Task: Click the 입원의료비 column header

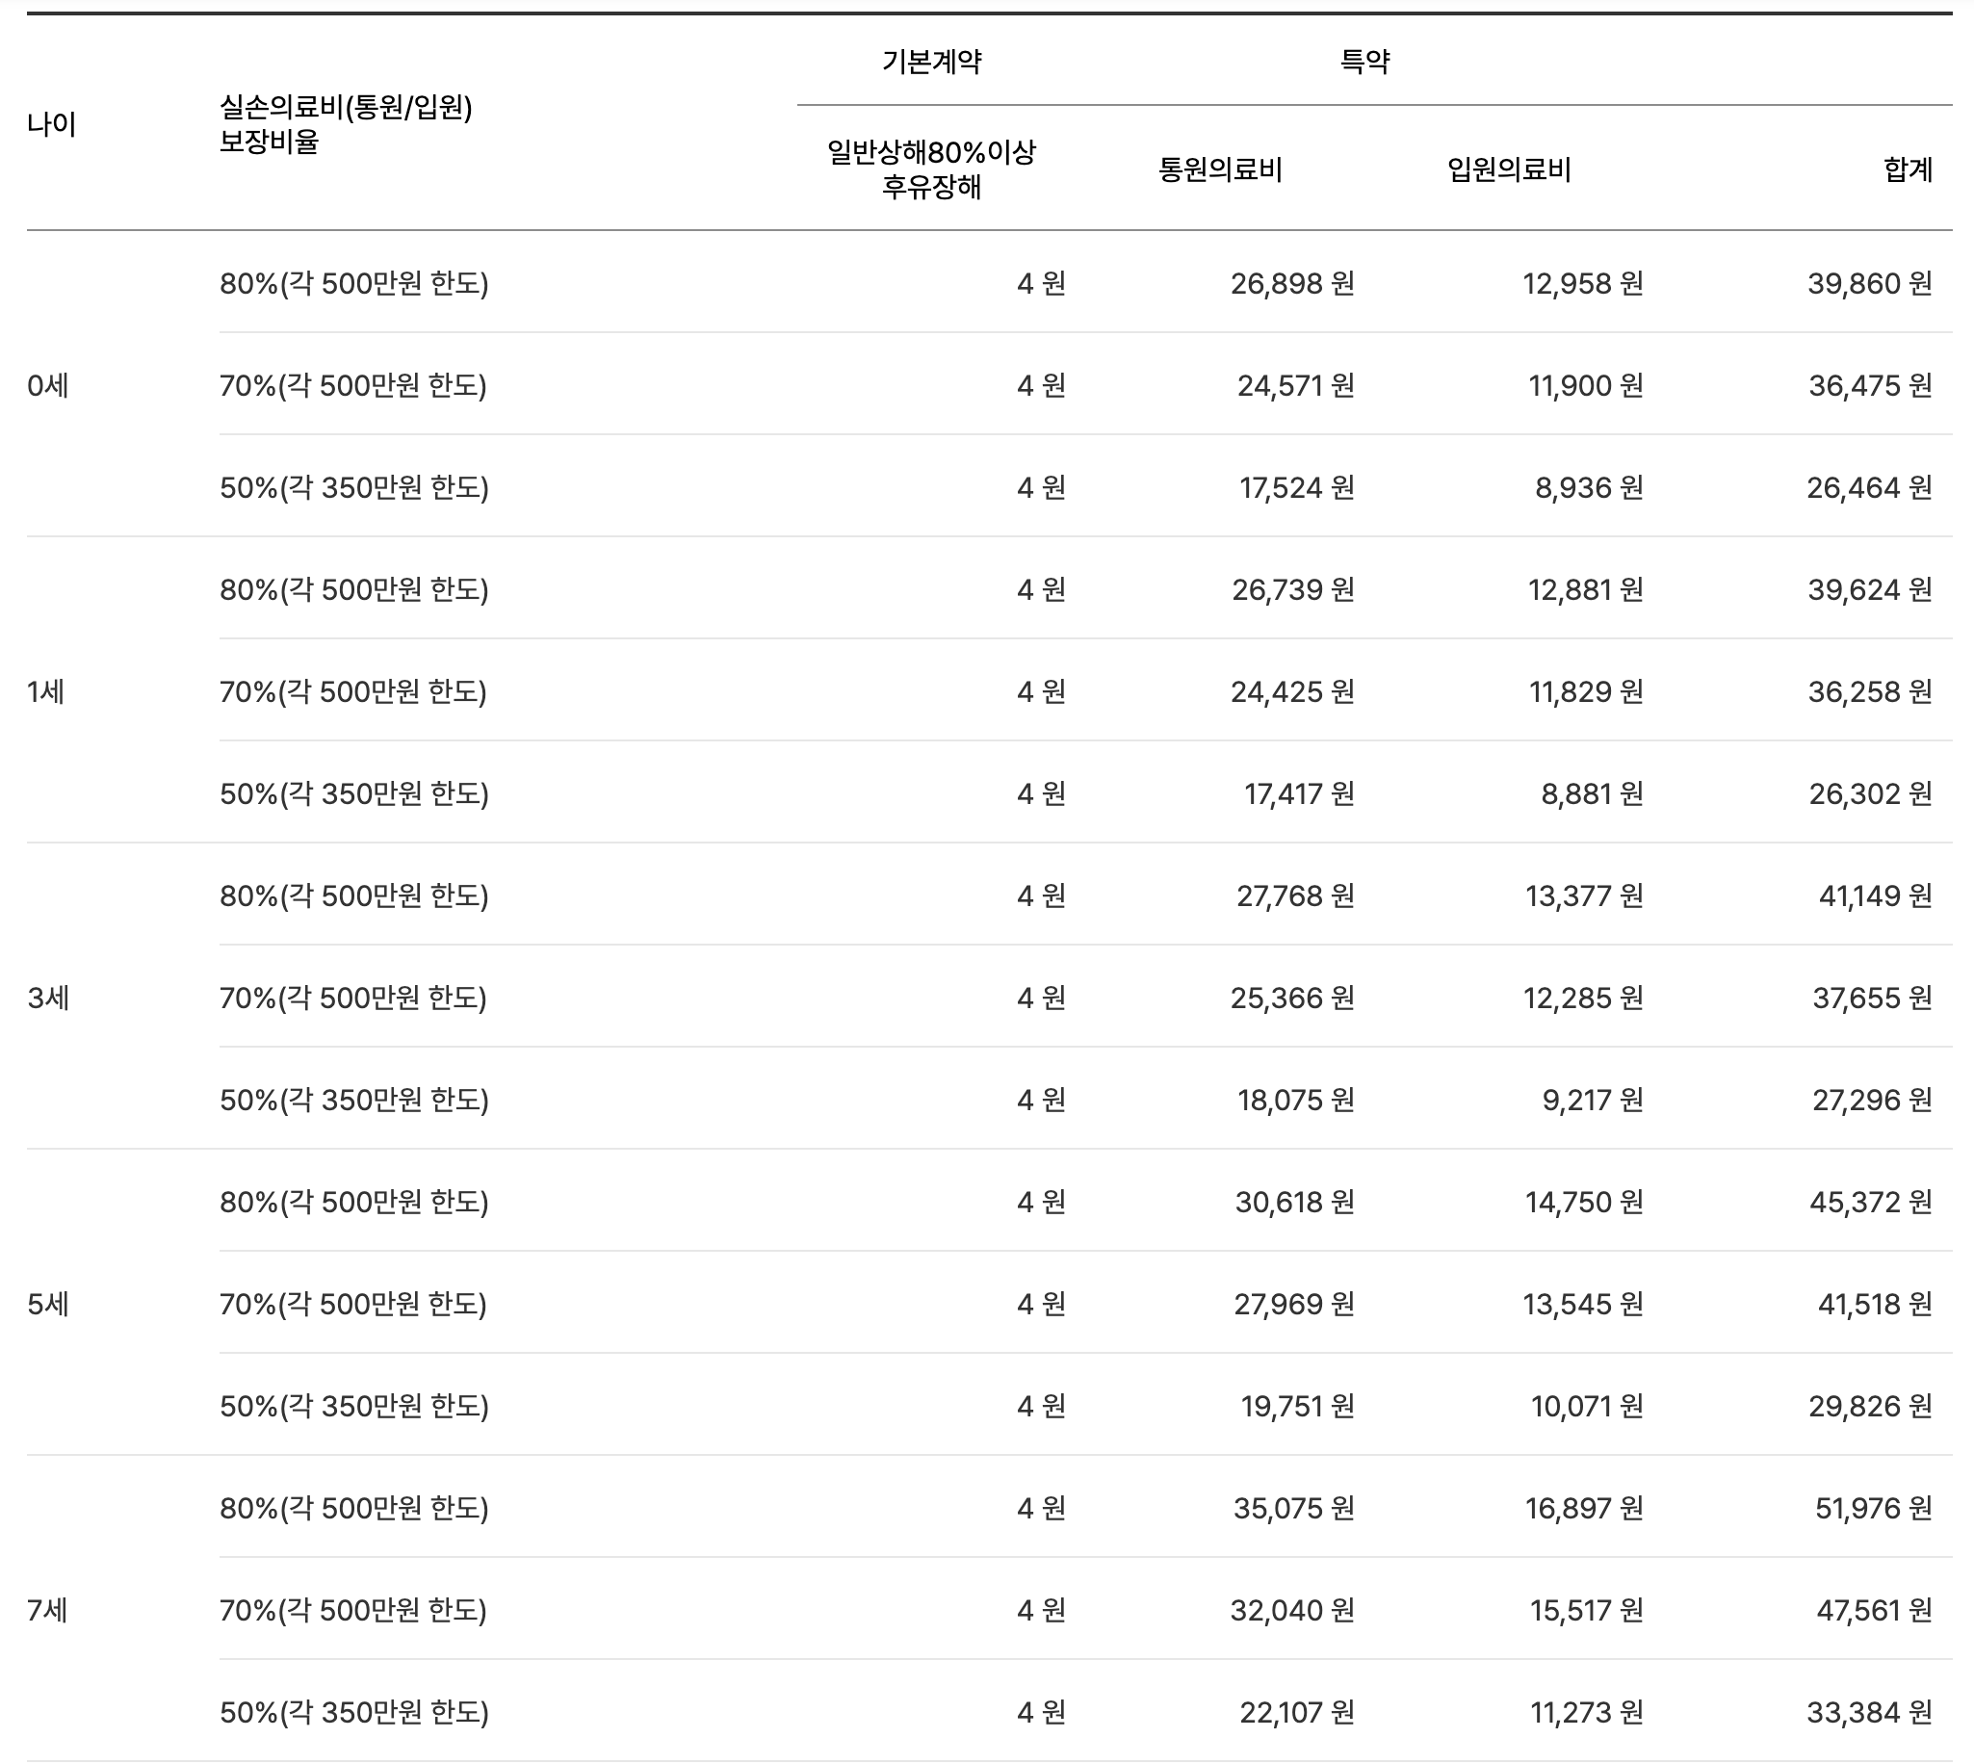Action: [1508, 169]
